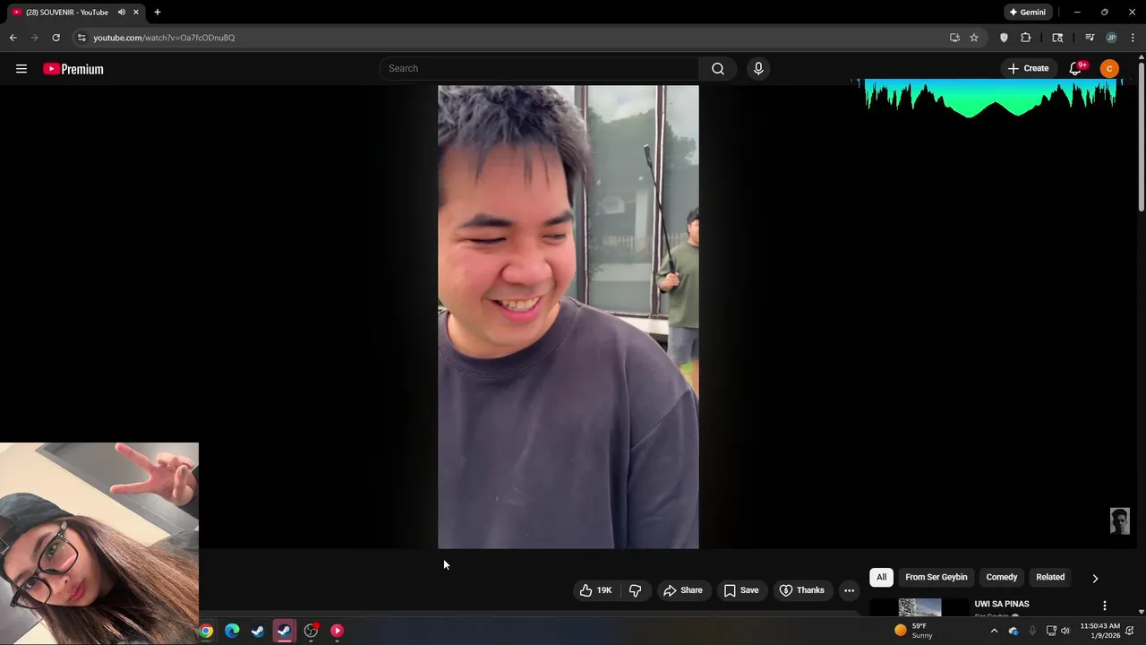
Task: Open Gemini in Chrome
Action: click(1028, 13)
